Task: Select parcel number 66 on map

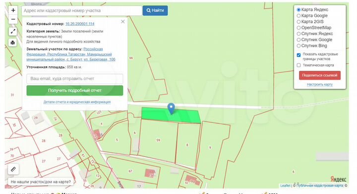Action: click(131, 58)
